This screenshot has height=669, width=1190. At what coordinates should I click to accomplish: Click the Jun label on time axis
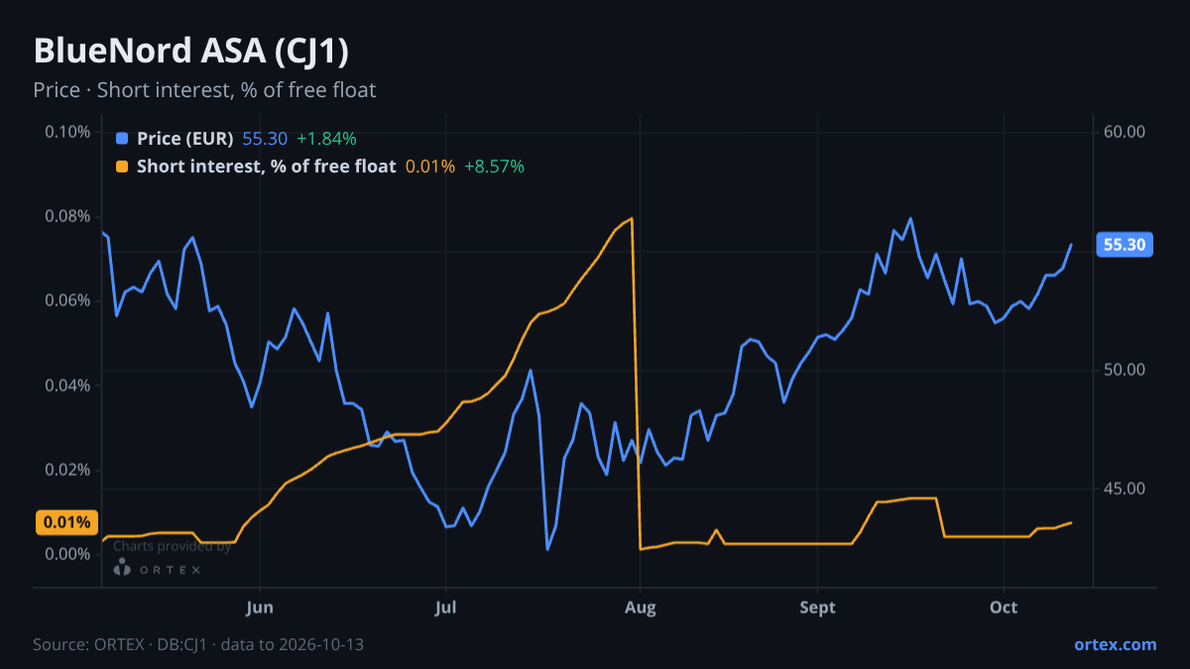click(x=260, y=607)
